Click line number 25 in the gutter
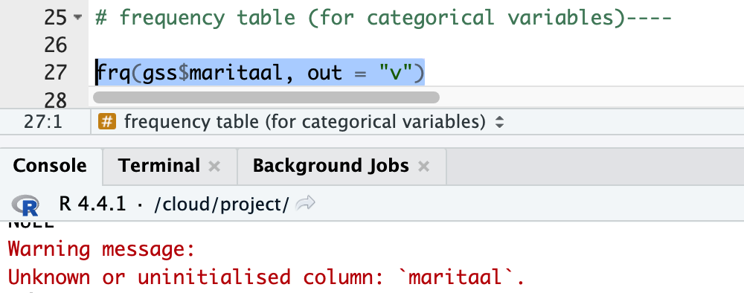Screen dimensions: 744x293 tap(56, 18)
